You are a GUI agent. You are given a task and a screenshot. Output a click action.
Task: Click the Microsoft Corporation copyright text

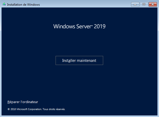(x=36, y=109)
